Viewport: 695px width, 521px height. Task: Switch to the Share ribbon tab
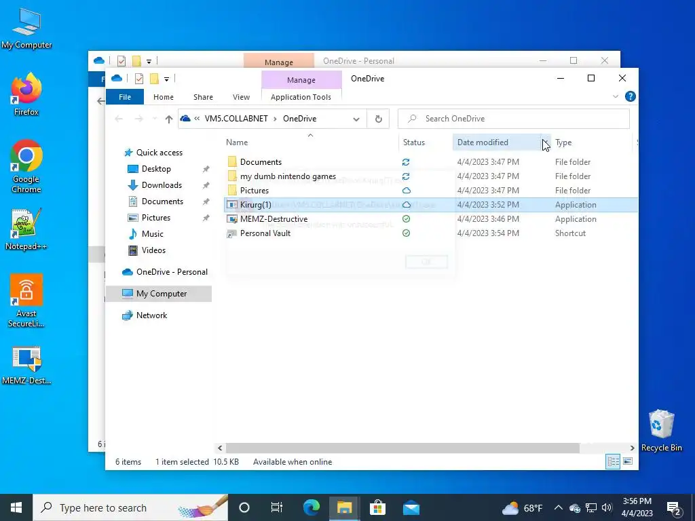point(203,97)
